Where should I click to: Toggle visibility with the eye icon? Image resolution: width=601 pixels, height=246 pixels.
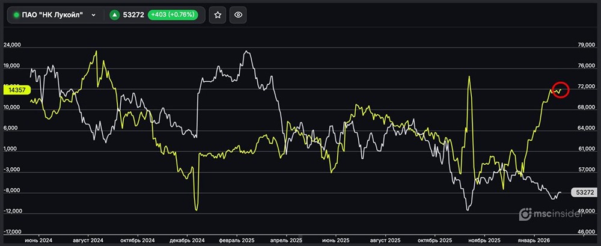(238, 15)
